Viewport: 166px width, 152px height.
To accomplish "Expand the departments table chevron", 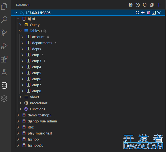I will (22, 43).
